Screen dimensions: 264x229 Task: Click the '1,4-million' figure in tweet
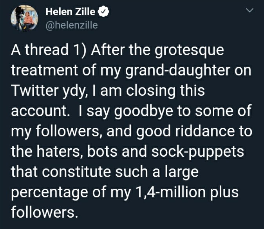[x=170, y=192]
